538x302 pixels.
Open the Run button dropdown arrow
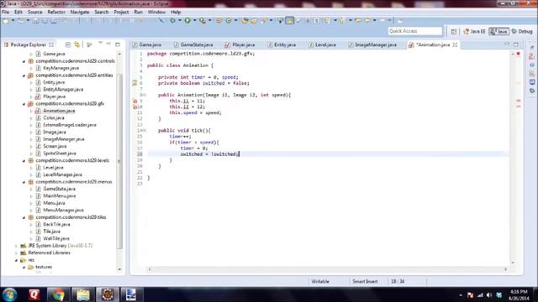pyautogui.click(x=194, y=21)
